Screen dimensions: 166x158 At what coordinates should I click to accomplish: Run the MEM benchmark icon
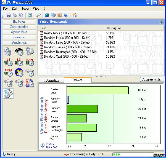coord(9,73)
